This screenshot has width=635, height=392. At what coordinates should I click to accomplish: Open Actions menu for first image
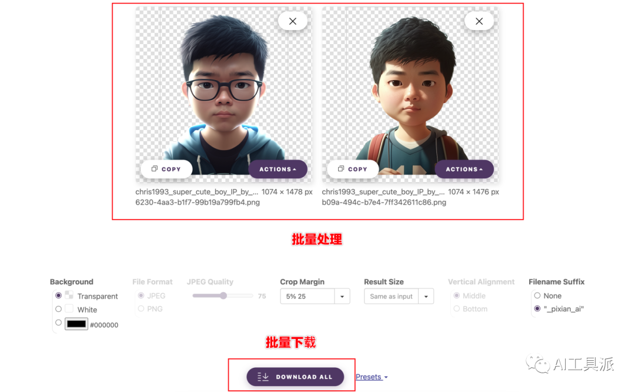click(278, 169)
